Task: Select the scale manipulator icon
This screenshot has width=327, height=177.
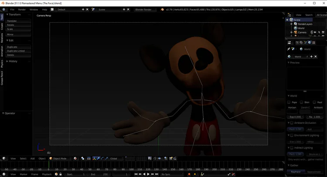Action: click(x=106, y=158)
